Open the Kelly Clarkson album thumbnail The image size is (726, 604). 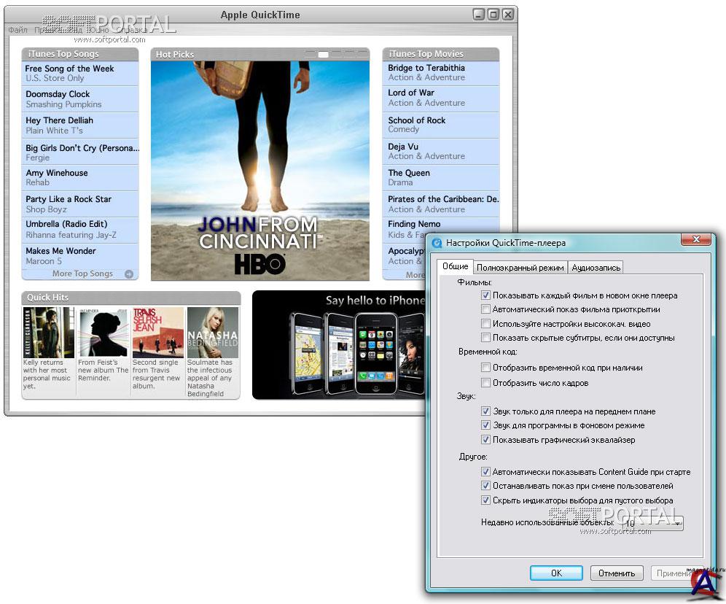click(49, 332)
